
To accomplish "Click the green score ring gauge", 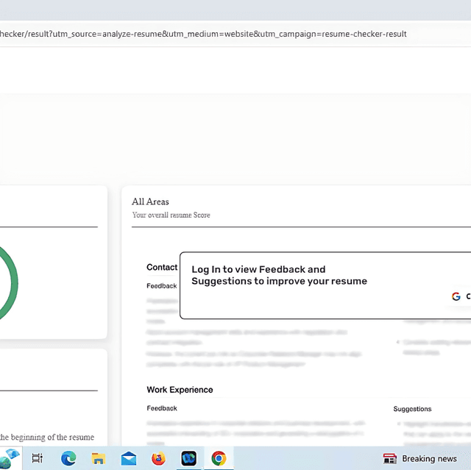I will [x=7, y=283].
